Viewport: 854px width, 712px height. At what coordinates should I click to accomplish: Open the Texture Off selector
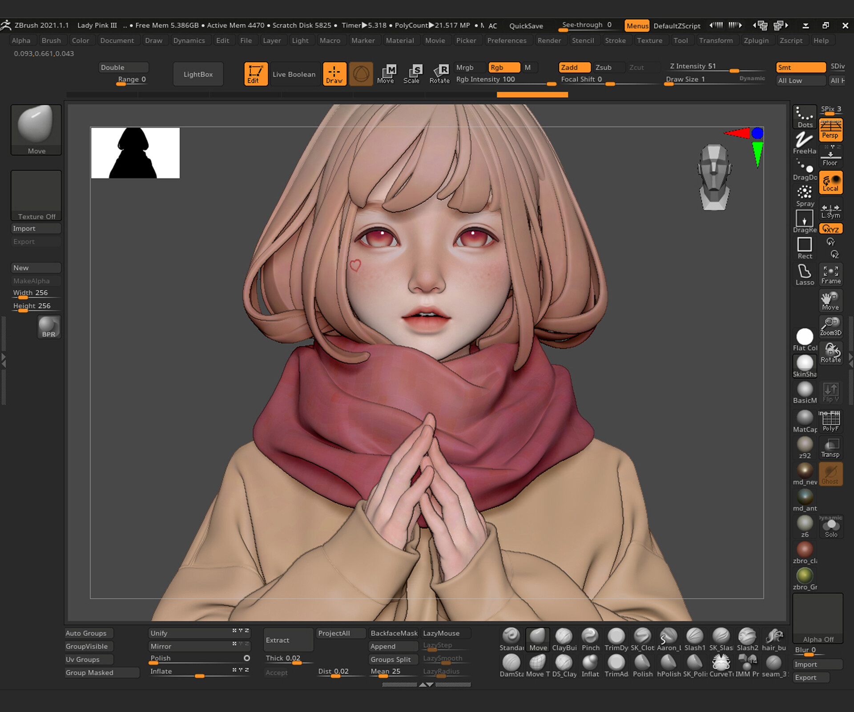pos(36,195)
